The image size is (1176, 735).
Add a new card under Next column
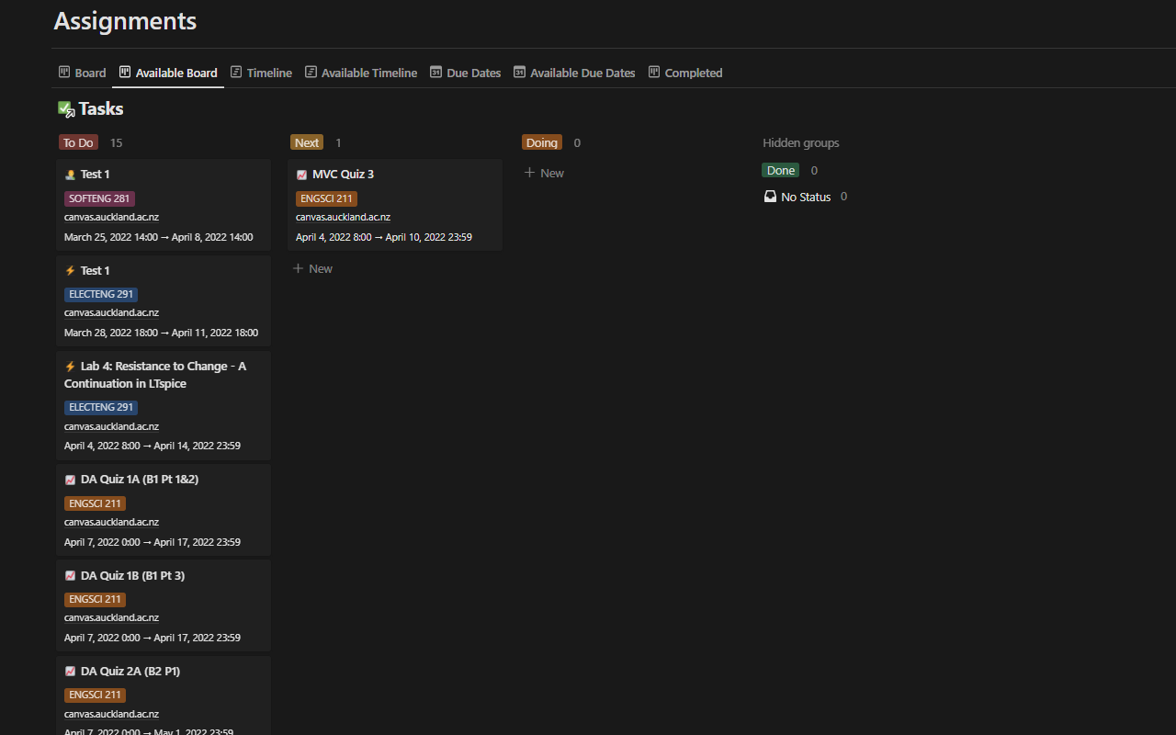(x=312, y=268)
